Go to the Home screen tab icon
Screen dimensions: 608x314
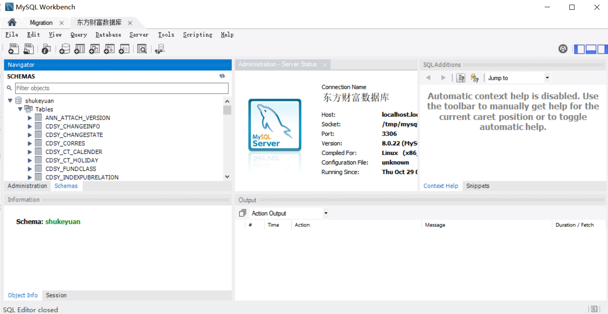[12, 22]
